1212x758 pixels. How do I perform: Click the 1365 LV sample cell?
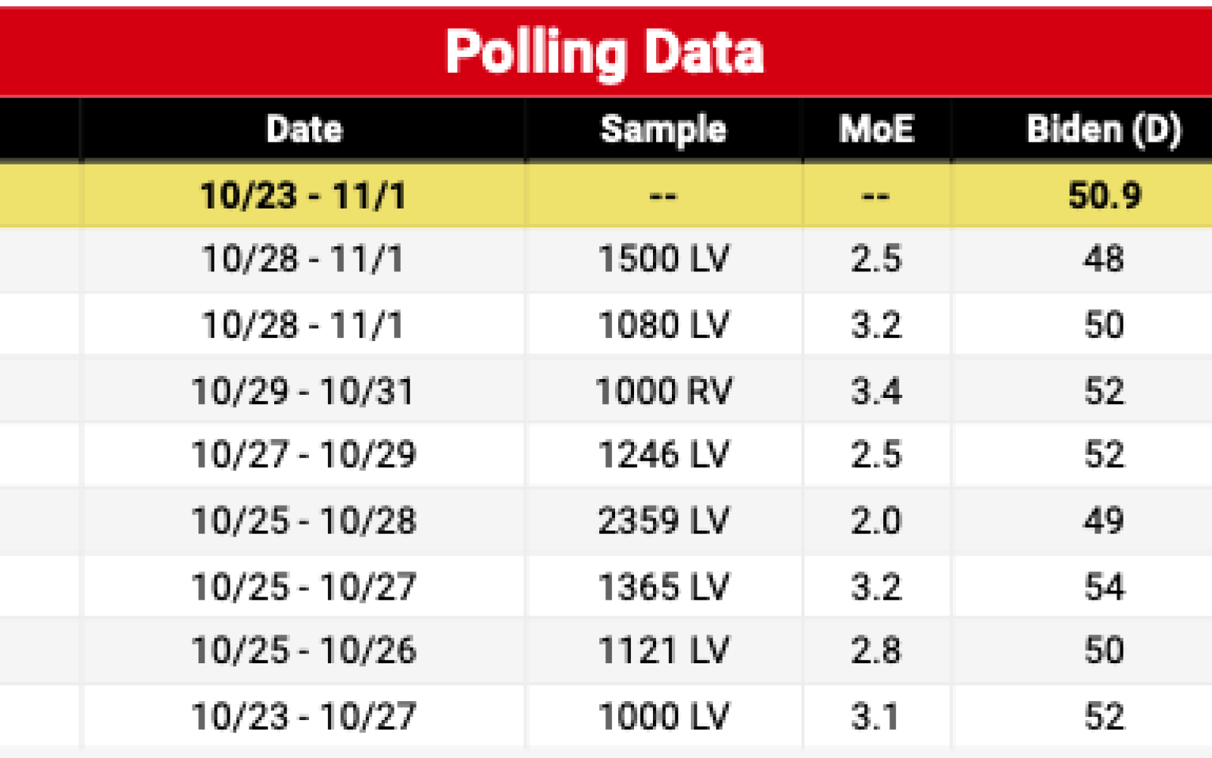pos(664,587)
